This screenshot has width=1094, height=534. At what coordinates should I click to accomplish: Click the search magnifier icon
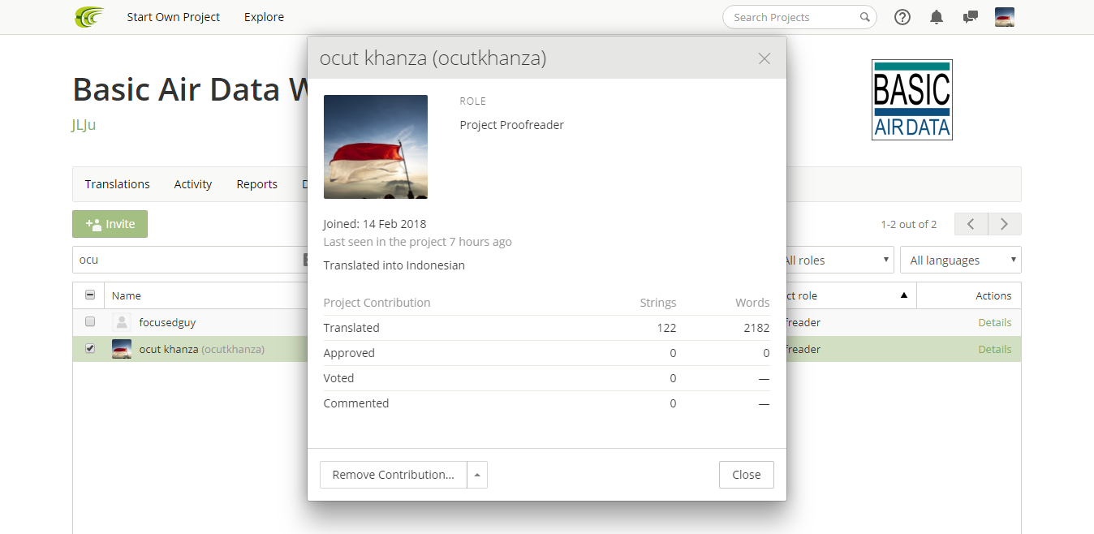click(x=865, y=17)
